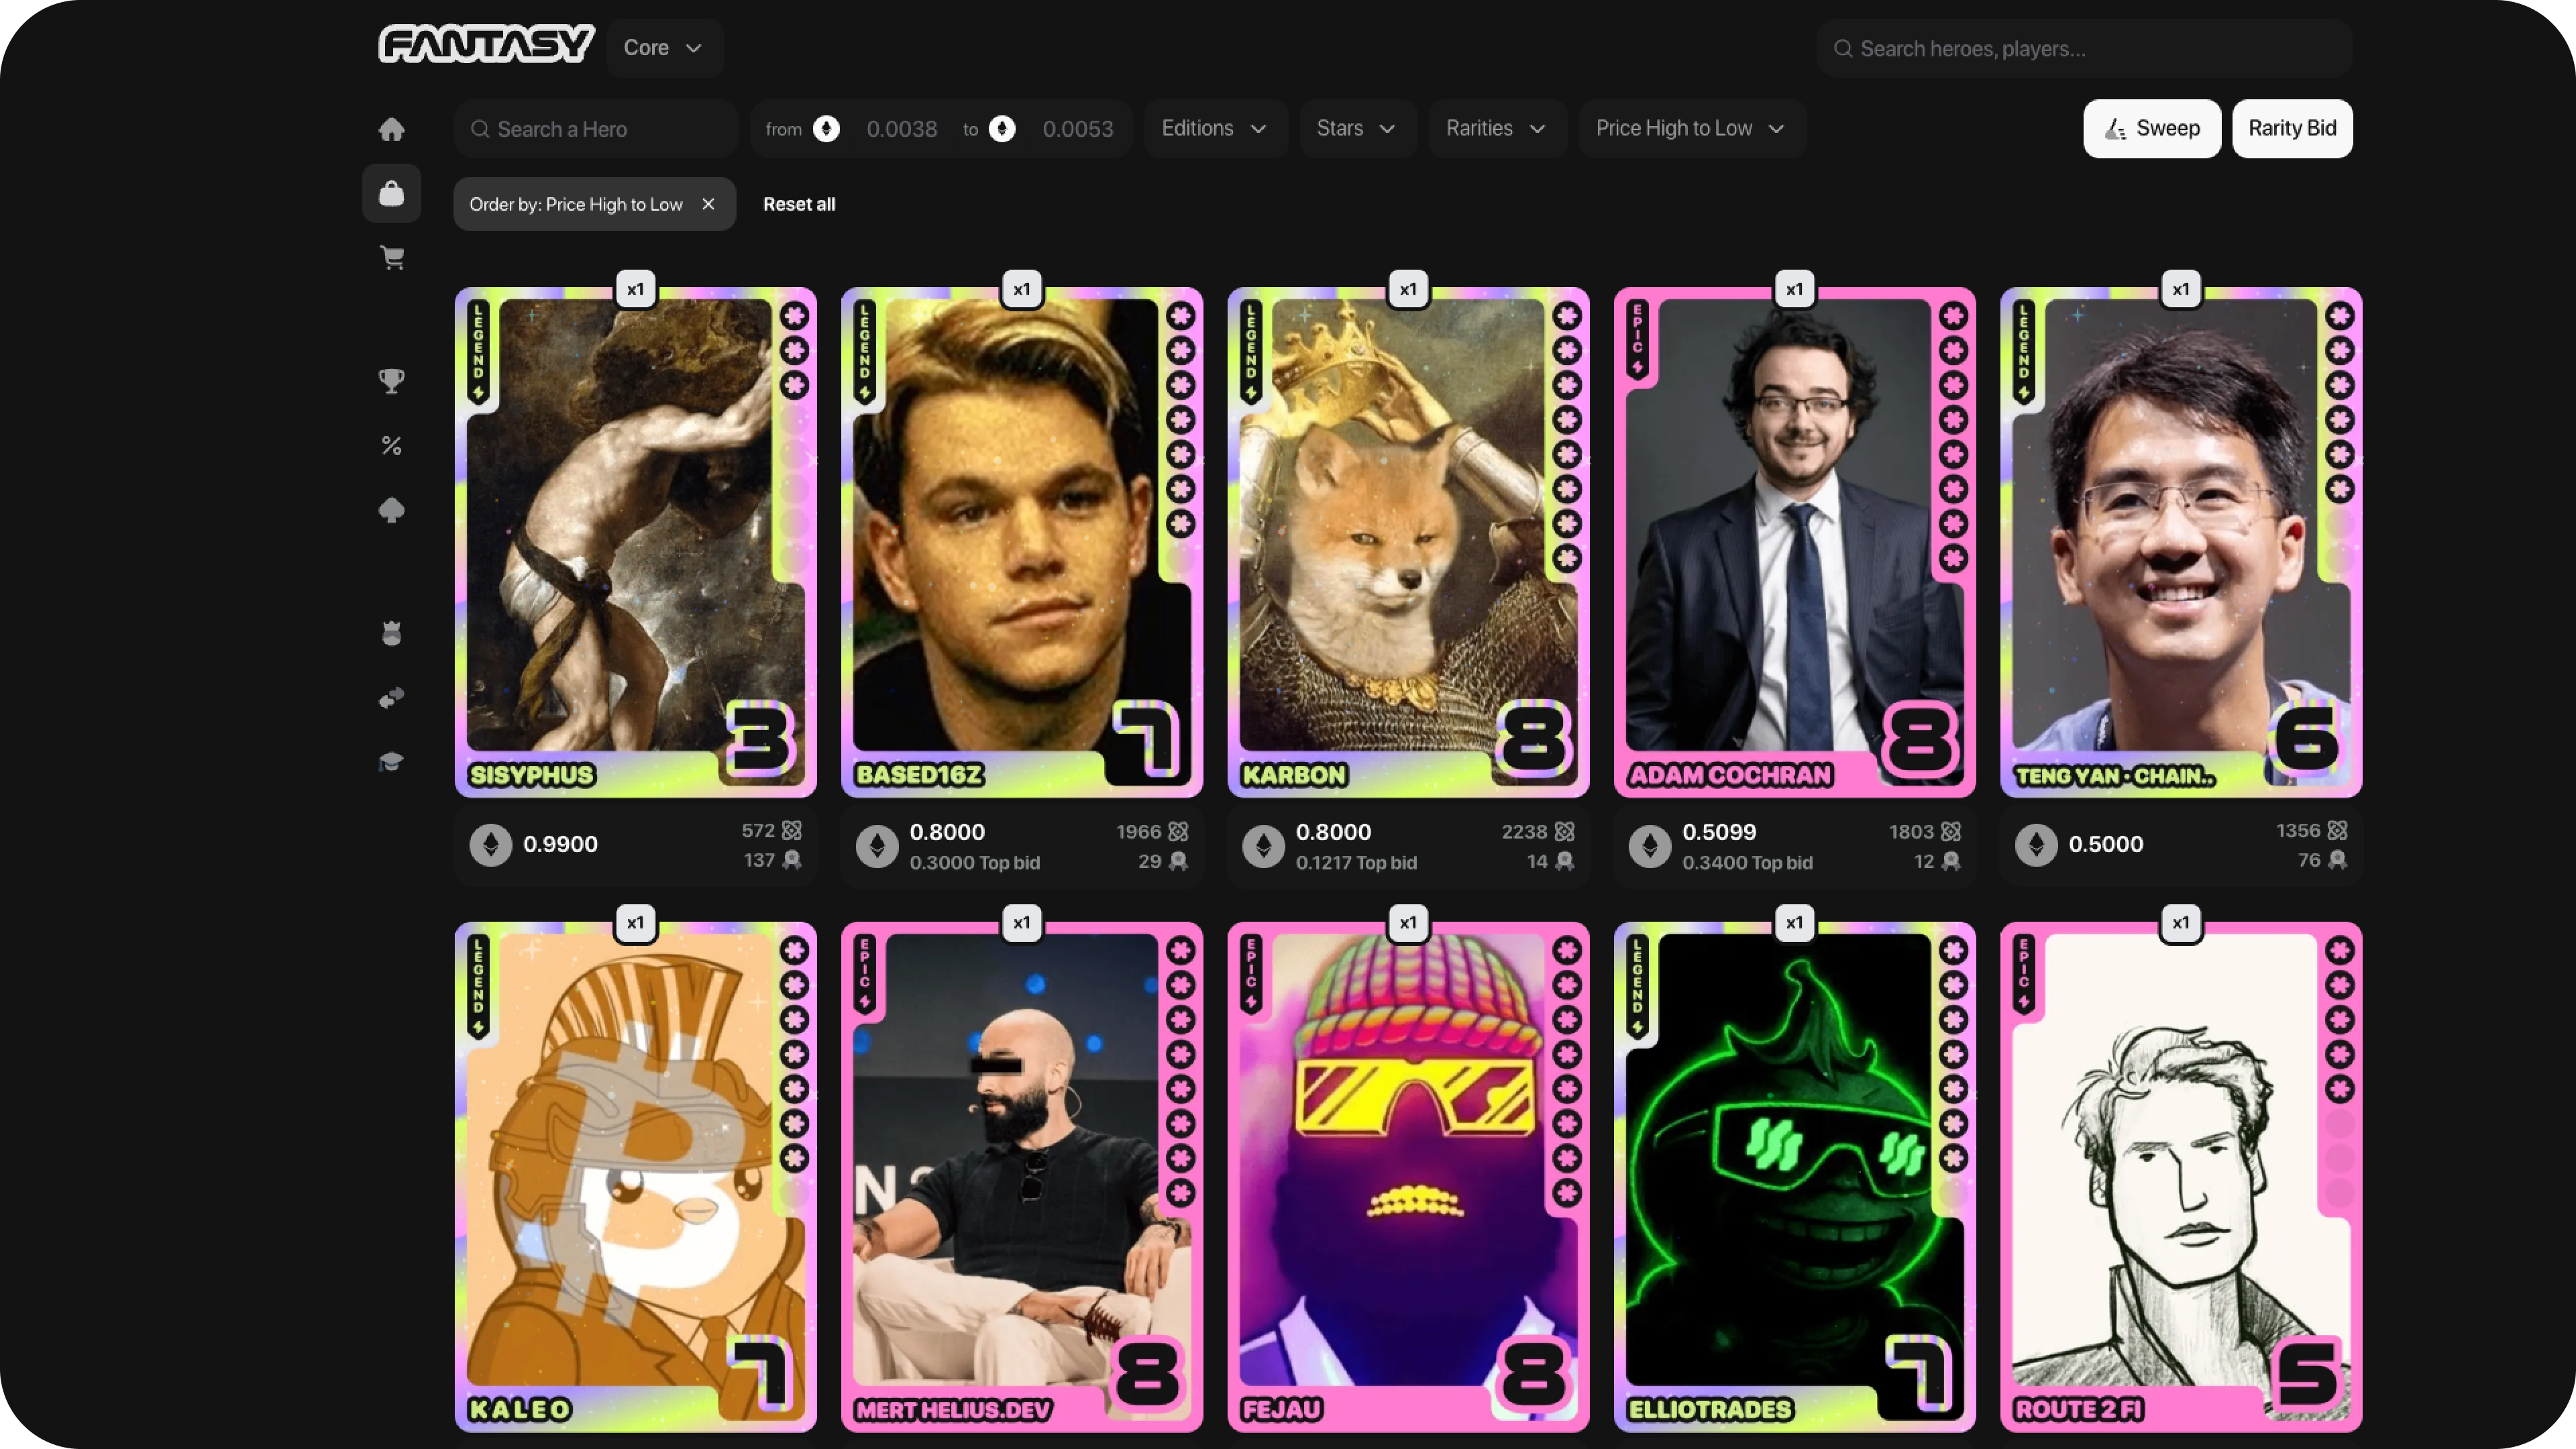This screenshot has width=2576, height=1449.
Task: Click the crowned face sidebar icon
Action: point(391,633)
